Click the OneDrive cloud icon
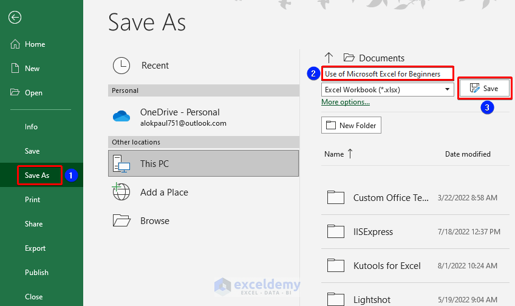This screenshot has width=515, height=306. tap(121, 116)
